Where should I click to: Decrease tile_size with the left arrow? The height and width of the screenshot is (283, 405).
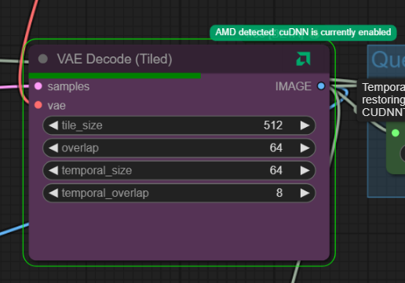(53, 125)
